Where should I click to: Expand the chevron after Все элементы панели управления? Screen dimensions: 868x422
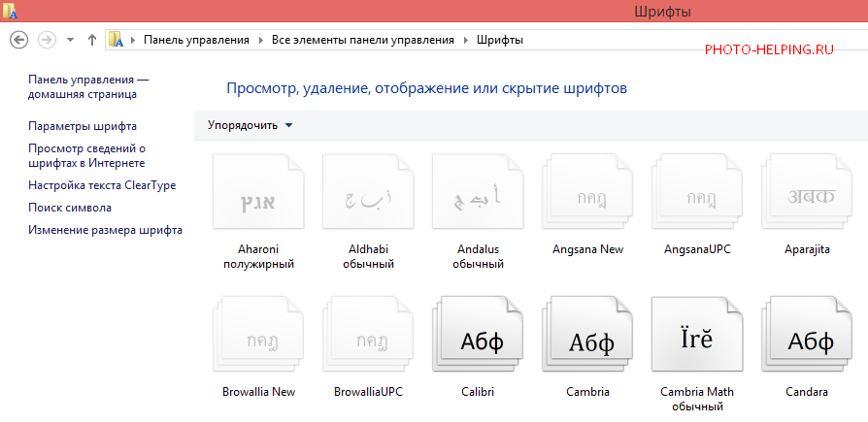click(x=465, y=41)
